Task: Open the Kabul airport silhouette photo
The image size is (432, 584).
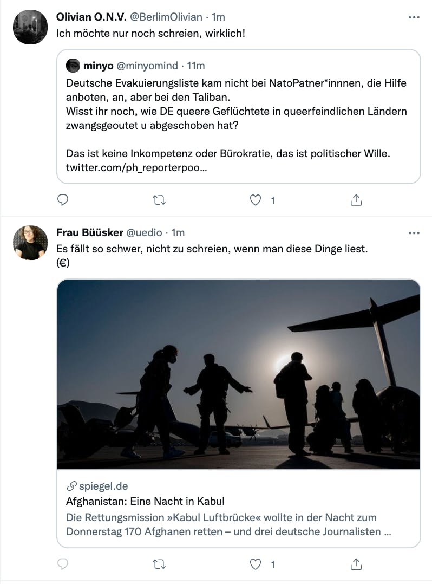Action: pos(238,374)
